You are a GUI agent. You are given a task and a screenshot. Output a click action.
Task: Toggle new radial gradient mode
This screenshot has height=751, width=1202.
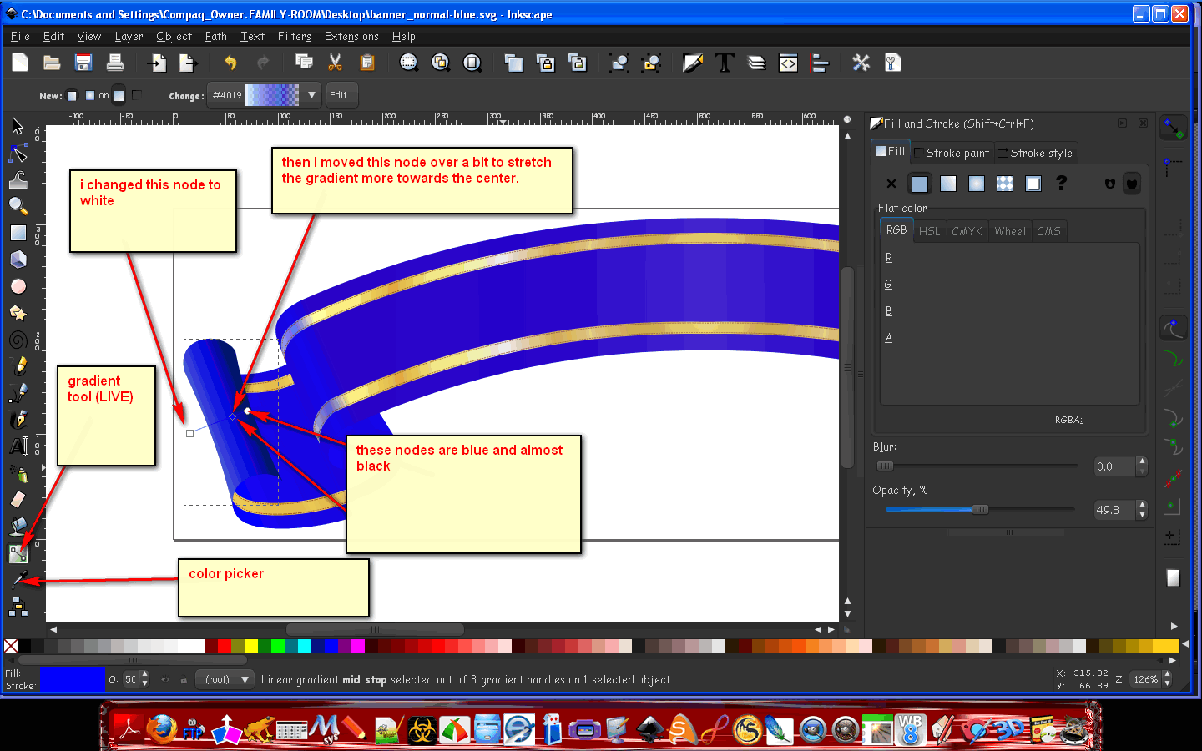[90, 95]
